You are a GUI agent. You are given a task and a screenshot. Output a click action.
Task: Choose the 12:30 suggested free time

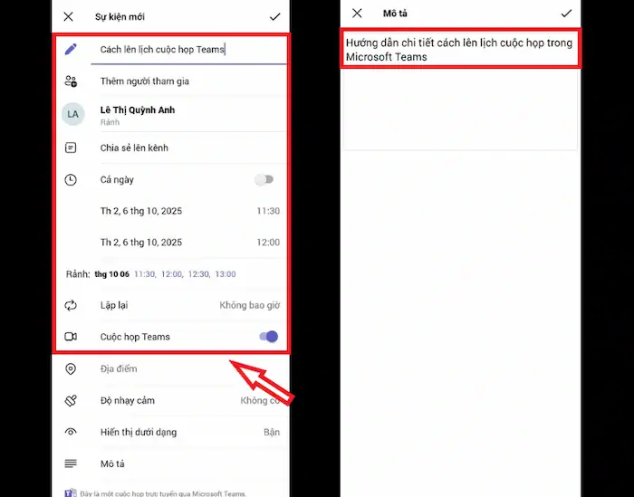coord(199,273)
